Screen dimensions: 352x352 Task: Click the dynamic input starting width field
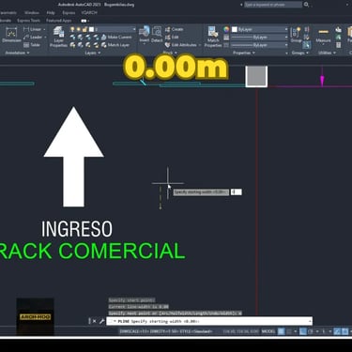click(x=237, y=192)
